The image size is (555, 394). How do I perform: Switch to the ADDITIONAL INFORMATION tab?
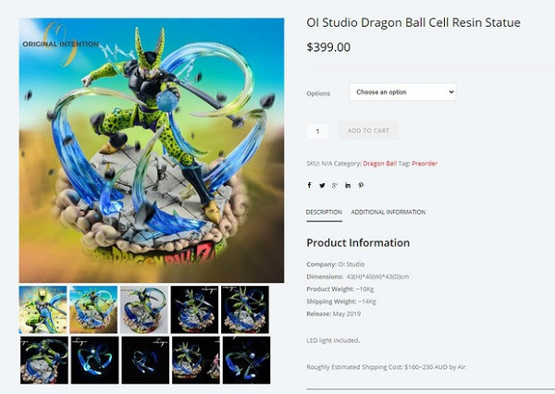coord(388,213)
